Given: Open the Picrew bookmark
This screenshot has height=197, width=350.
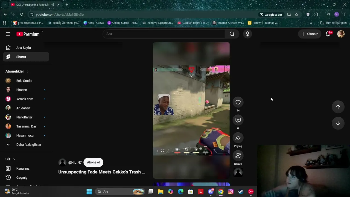Looking at the screenshot, I should [254, 23].
